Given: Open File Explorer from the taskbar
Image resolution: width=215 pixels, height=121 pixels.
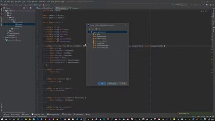Looking at the screenshot, I should point(26,119).
